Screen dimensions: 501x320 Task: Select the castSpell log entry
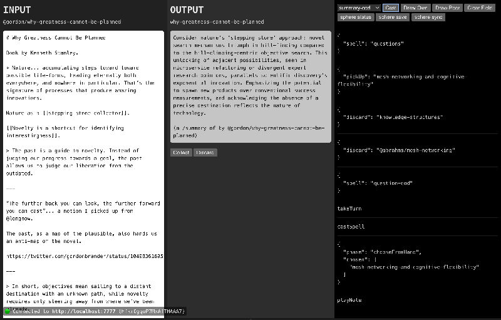(351, 227)
